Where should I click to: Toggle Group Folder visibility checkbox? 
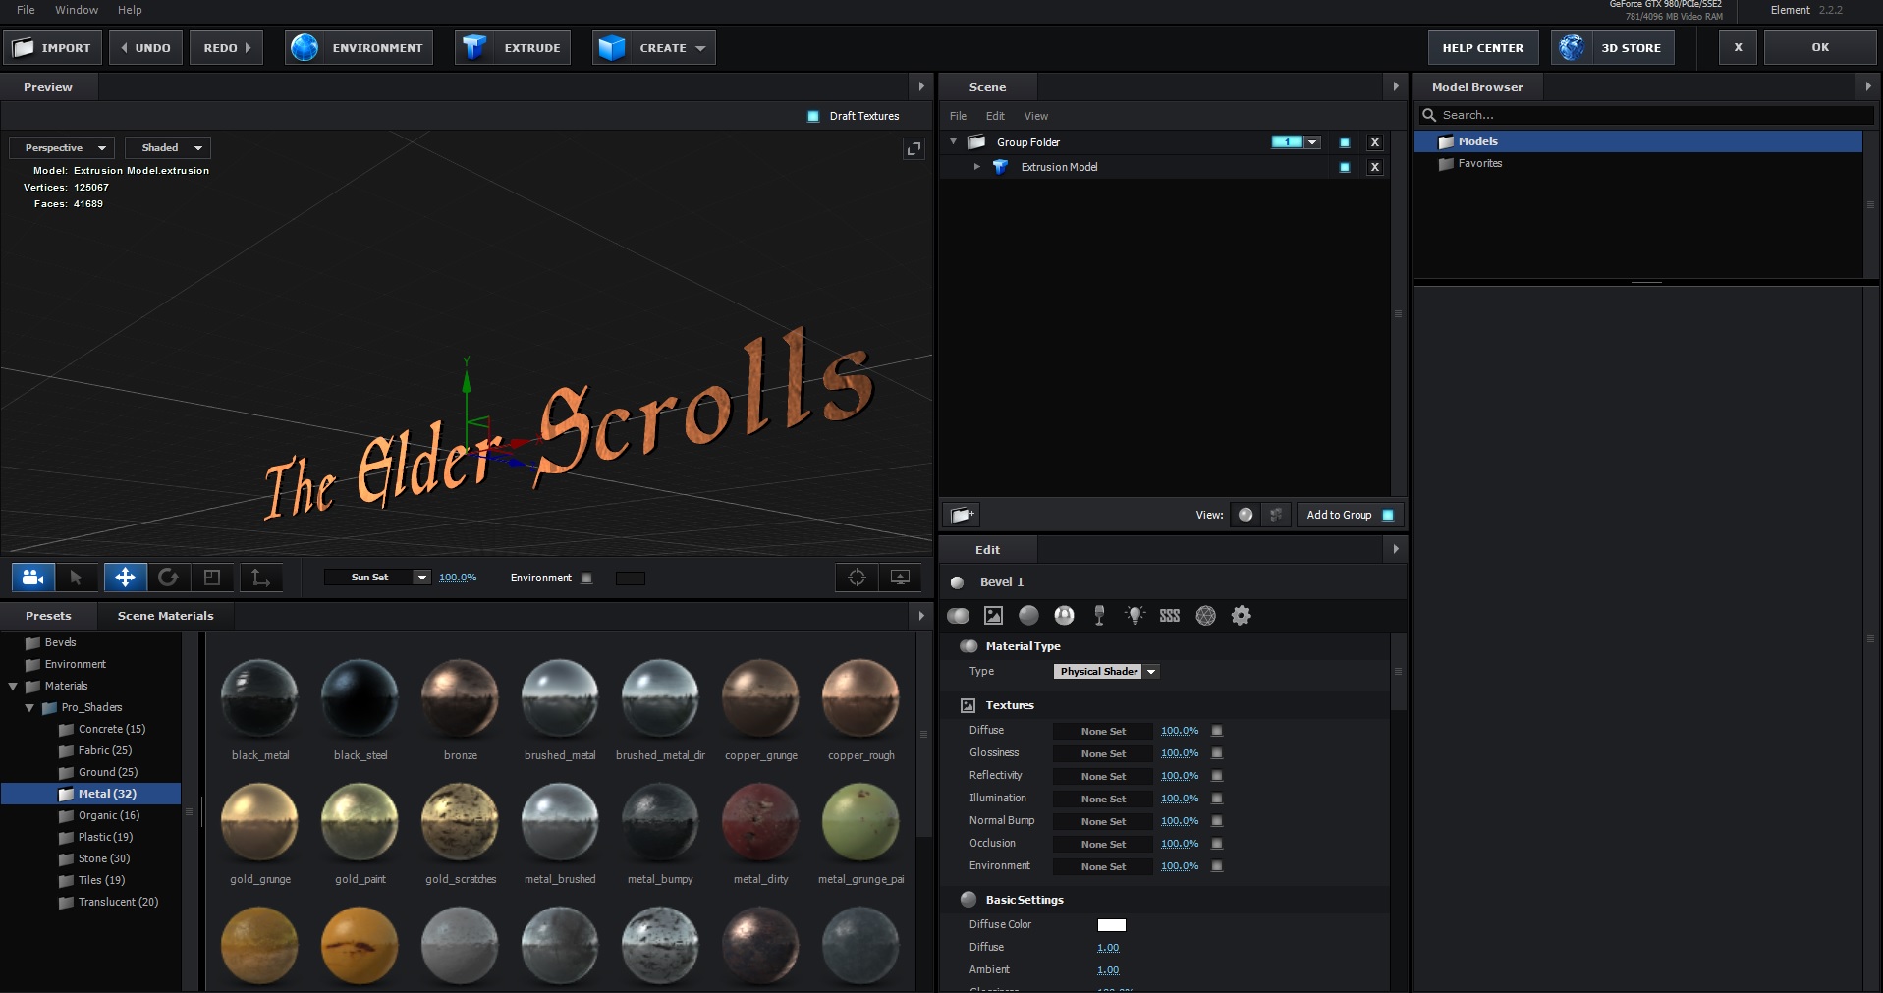(x=1345, y=142)
